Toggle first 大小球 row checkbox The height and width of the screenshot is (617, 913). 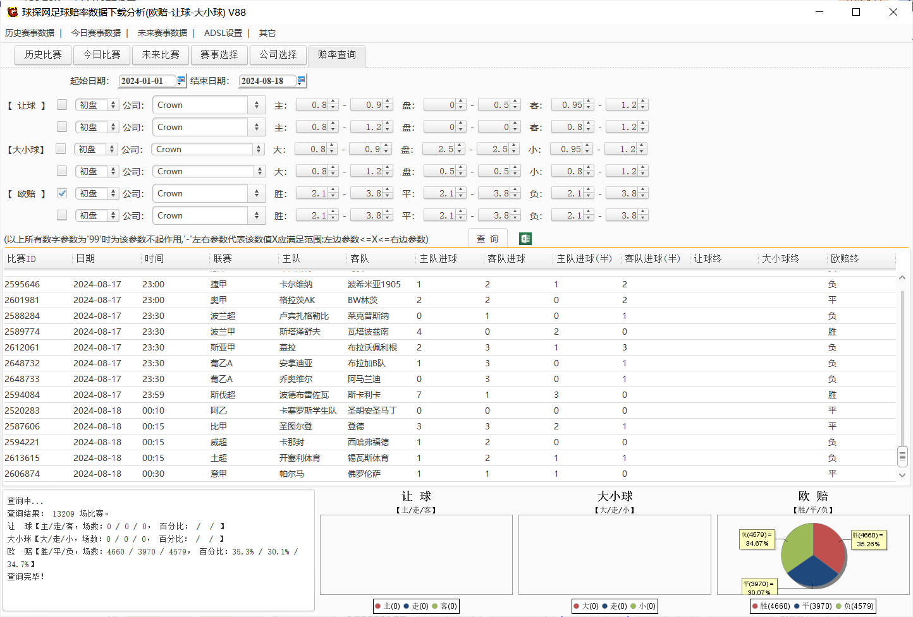[61, 149]
